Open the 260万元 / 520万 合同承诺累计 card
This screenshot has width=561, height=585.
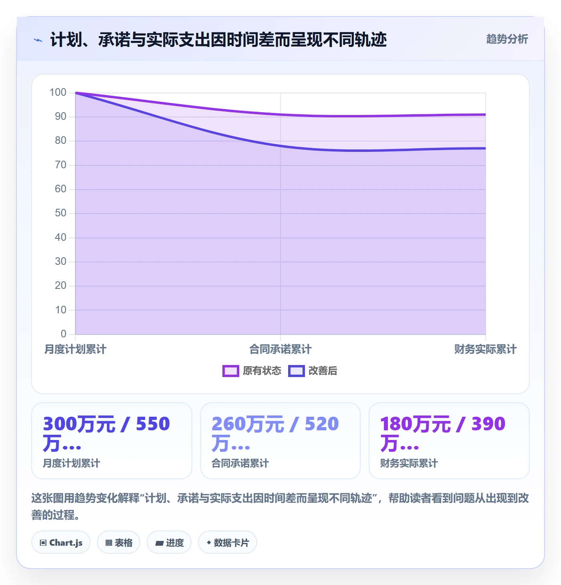(280, 441)
